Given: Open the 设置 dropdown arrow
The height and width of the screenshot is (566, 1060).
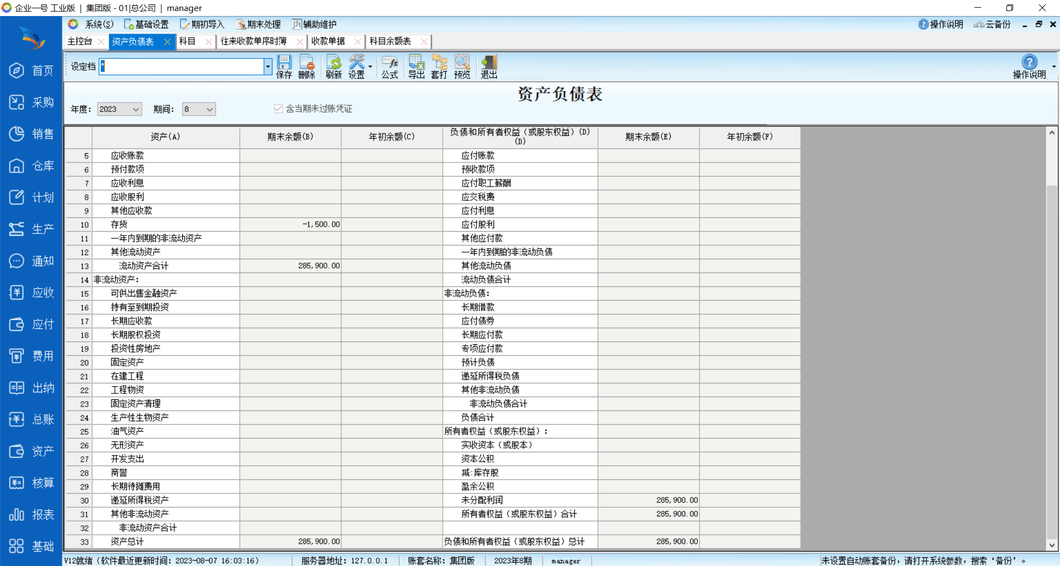Looking at the screenshot, I should click(370, 67).
